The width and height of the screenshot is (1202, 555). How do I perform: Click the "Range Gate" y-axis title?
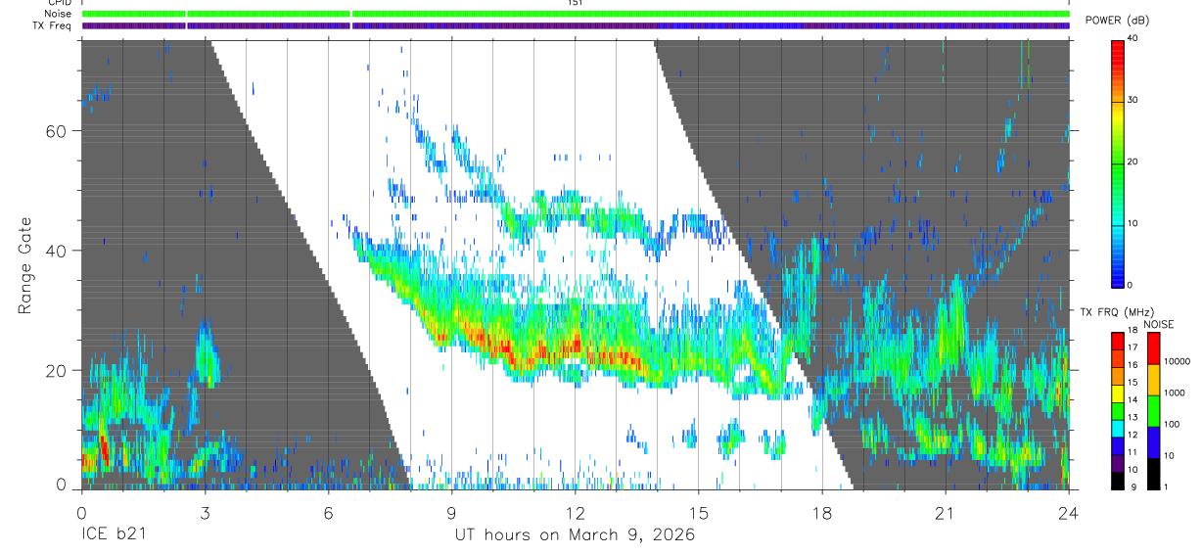coord(24,266)
